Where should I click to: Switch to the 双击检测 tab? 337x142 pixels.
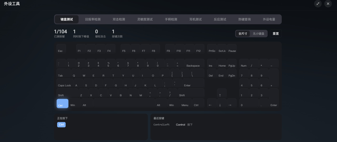[x=119, y=19]
